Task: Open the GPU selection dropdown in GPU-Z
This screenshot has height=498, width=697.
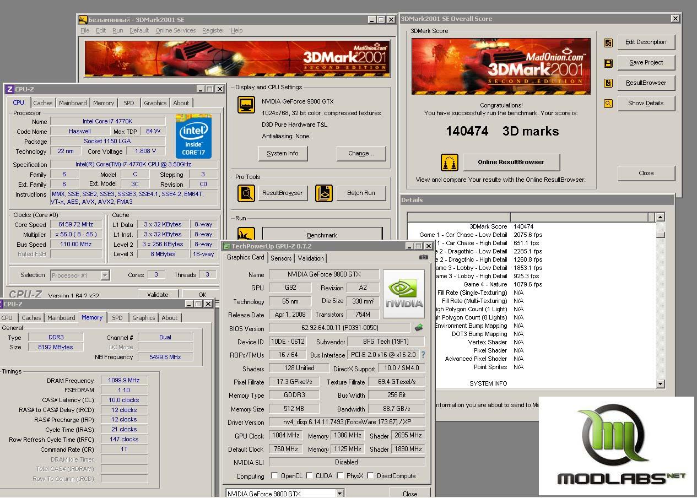Action: [x=340, y=494]
